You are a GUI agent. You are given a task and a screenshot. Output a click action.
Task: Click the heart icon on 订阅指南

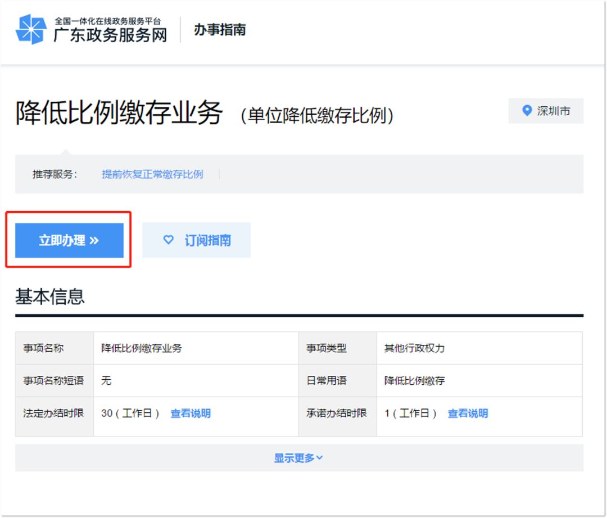[168, 240]
